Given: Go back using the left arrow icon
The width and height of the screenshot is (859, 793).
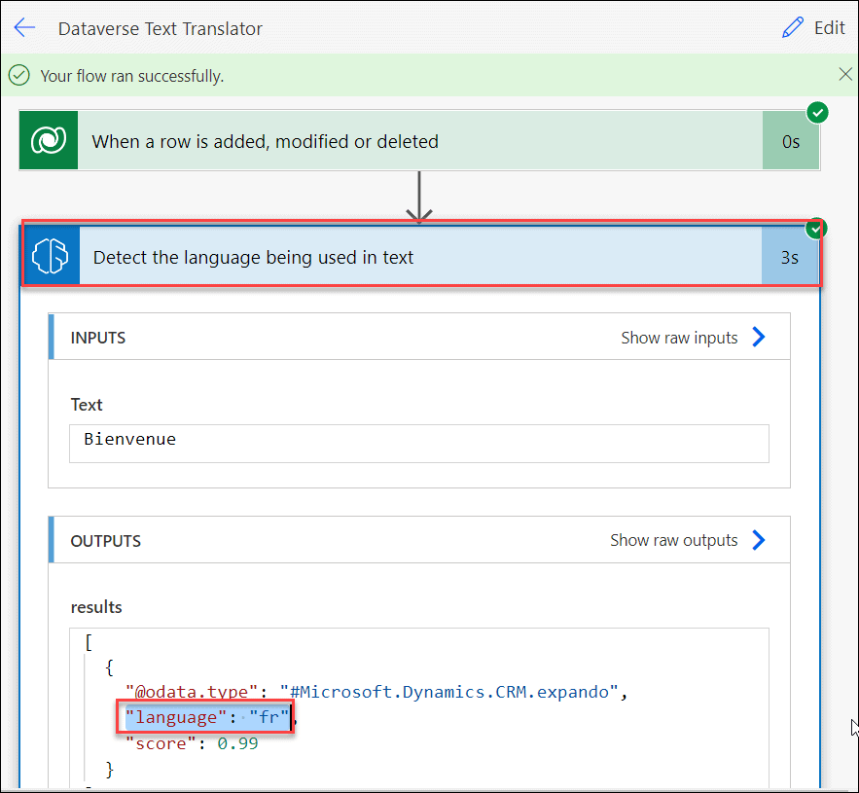Looking at the screenshot, I should point(24,27).
